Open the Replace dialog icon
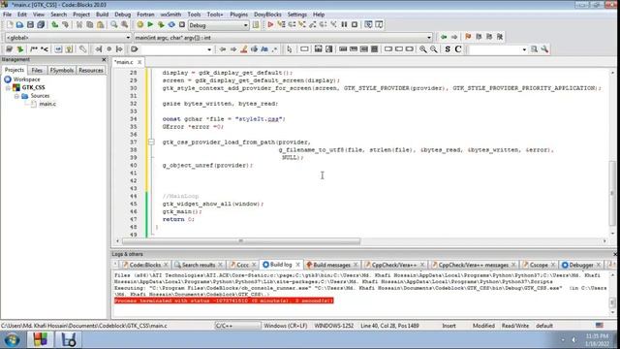 click(x=125, y=24)
